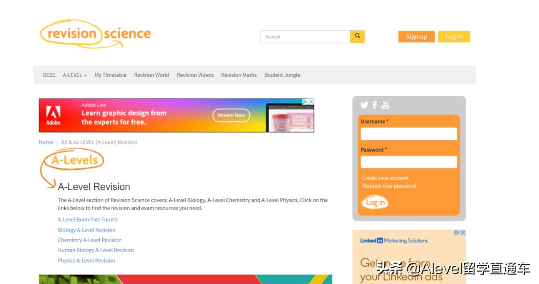
Task: Click Request new password link
Action: coord(389,185)
